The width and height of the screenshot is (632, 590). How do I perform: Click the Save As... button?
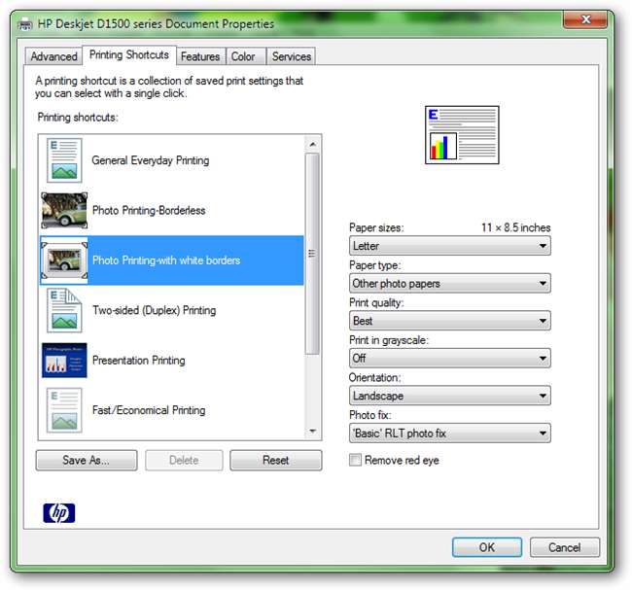[87, 460]
